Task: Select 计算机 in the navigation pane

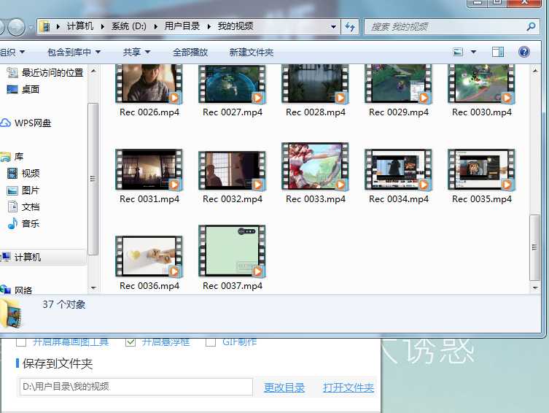Action: pos(28,257)
